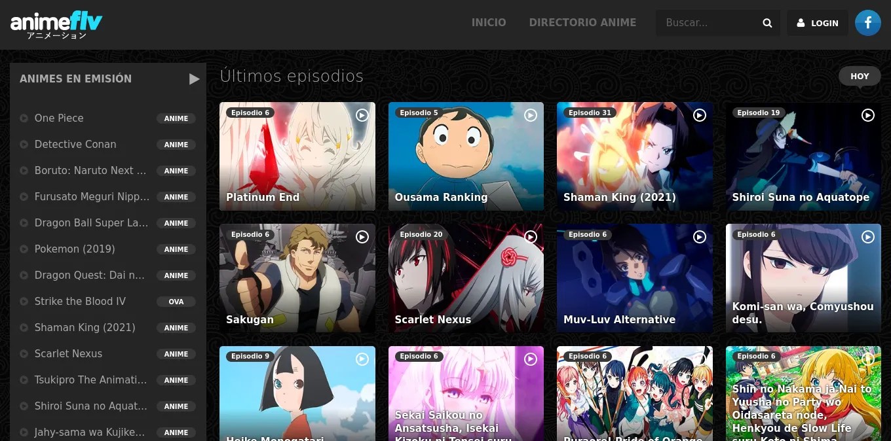Open Sekai Saikou no Ansatsusha thumbnail

pyautogui.click(x=466, y=393)
